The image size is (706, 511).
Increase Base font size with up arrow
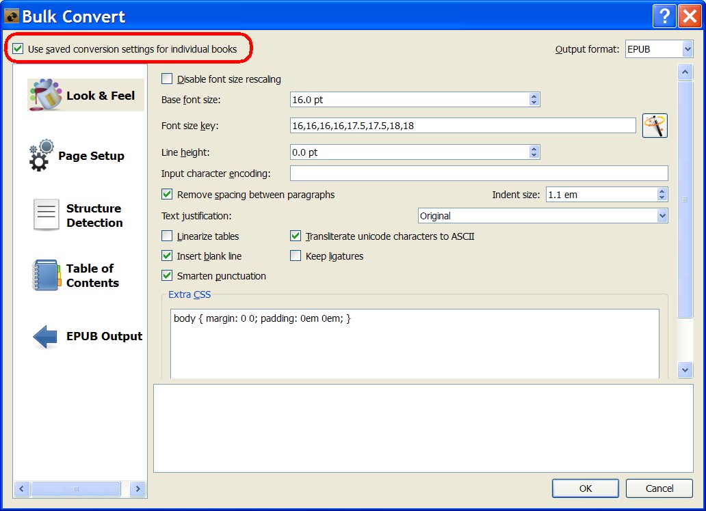coord(534,96)
